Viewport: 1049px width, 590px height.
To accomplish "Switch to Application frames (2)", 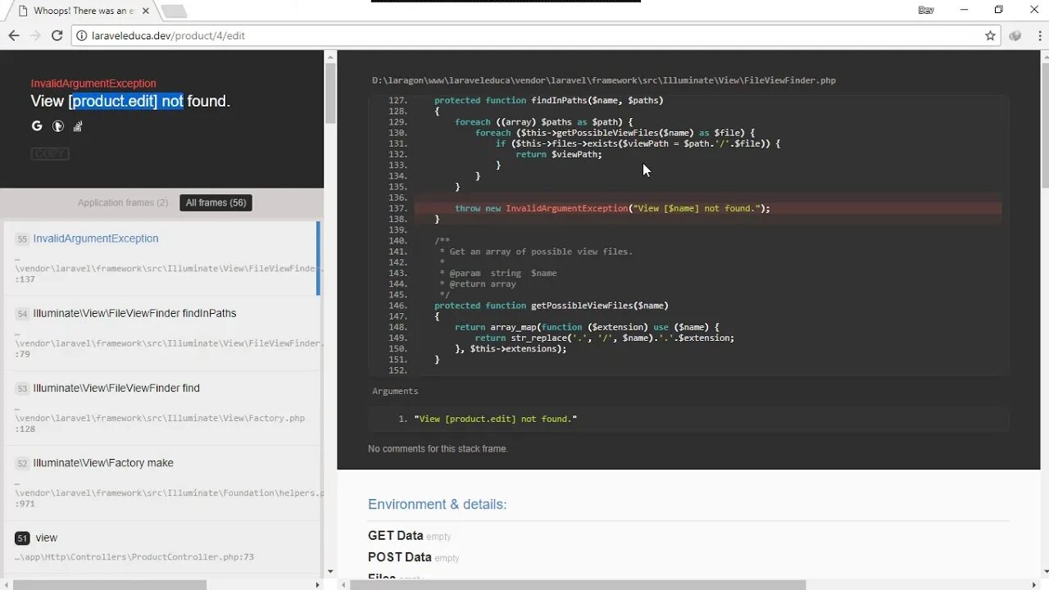I will tap(123, 202).
